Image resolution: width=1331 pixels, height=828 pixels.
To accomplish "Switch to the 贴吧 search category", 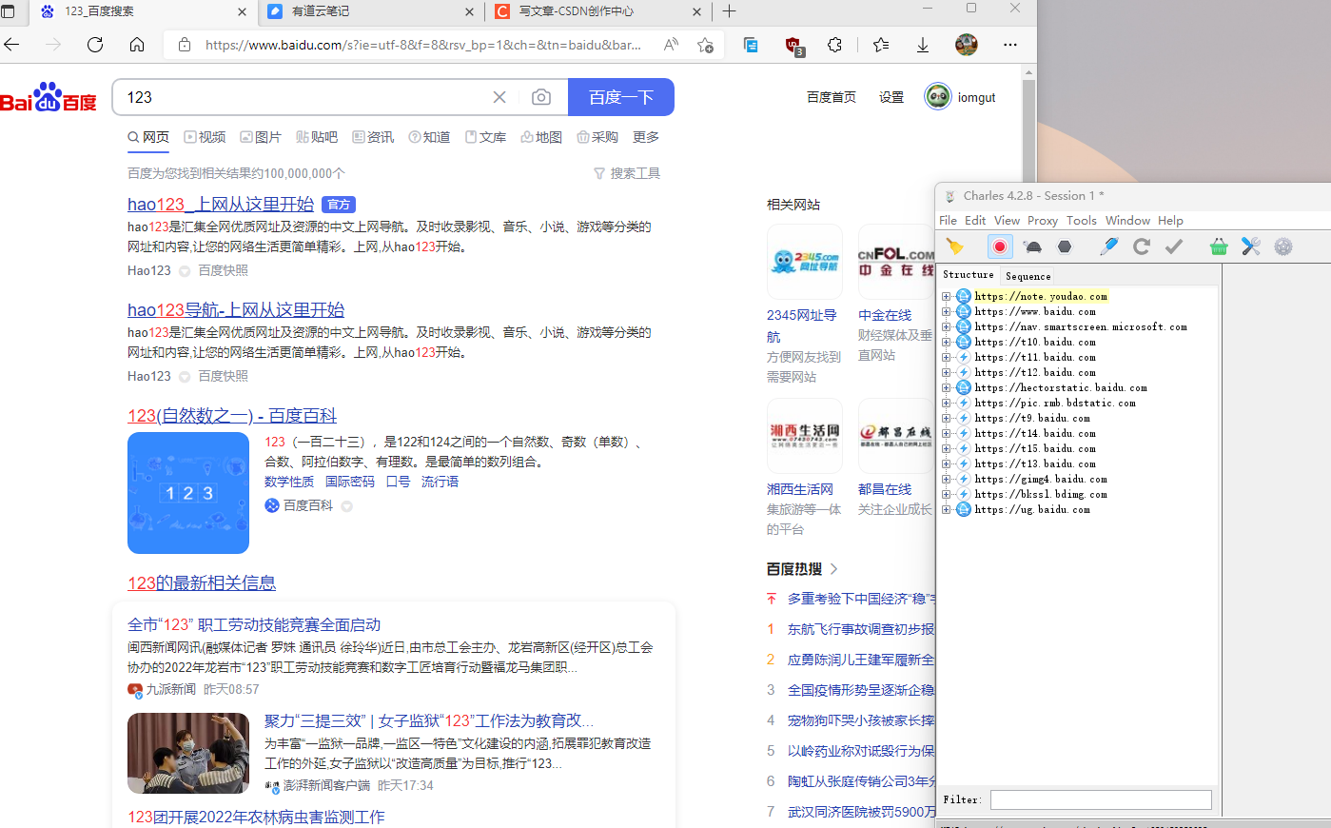I will coord(317,137).
